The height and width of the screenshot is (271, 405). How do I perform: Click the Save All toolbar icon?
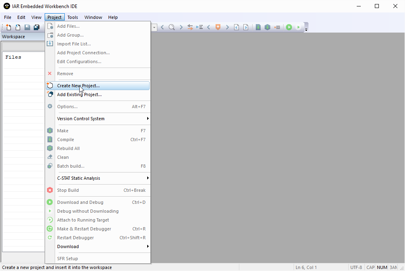37,27
